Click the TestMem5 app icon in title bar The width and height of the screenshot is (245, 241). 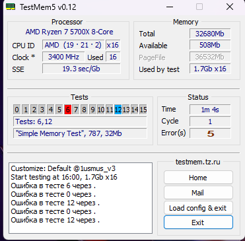[11, 7]
